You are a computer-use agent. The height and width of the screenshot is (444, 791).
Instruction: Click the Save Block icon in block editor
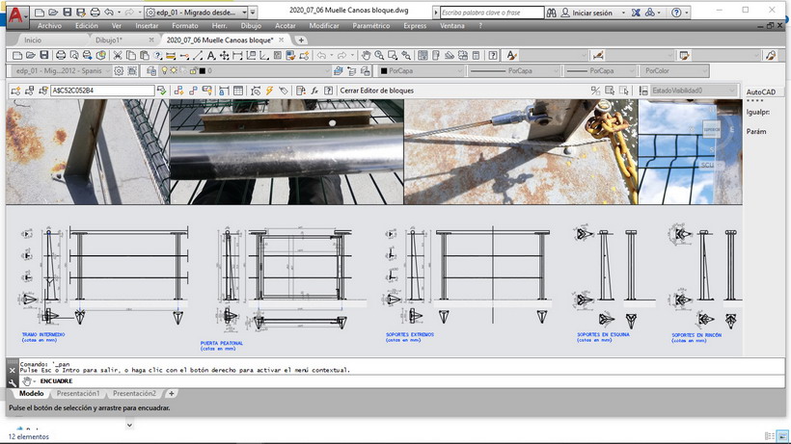(x=29, y=91)
